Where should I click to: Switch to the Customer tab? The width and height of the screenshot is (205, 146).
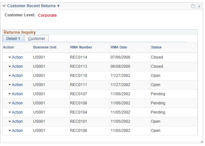[x=37, y=39]
